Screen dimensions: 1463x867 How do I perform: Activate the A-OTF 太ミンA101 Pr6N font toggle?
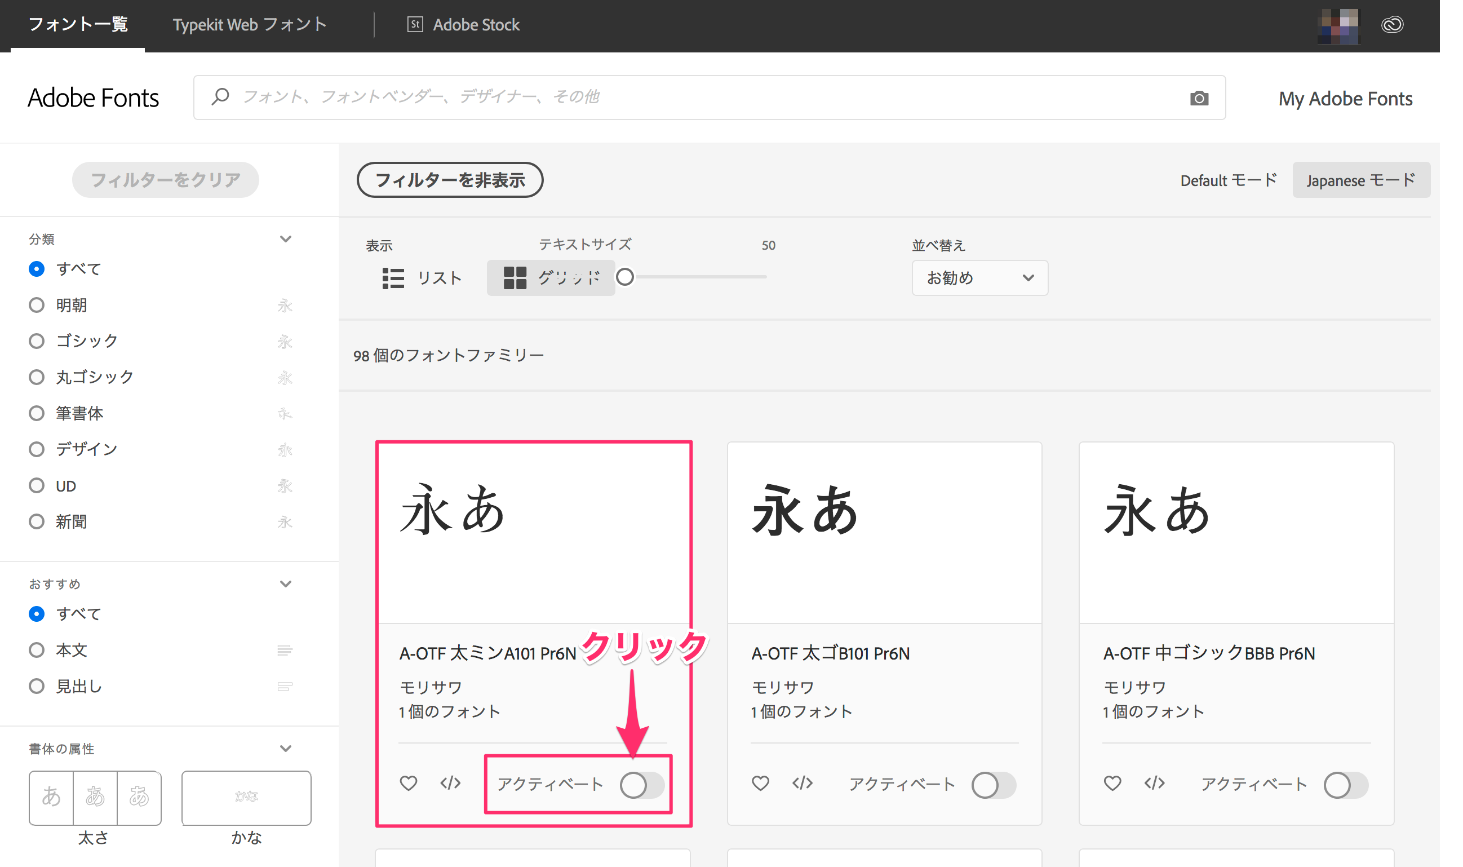point(641,785)
